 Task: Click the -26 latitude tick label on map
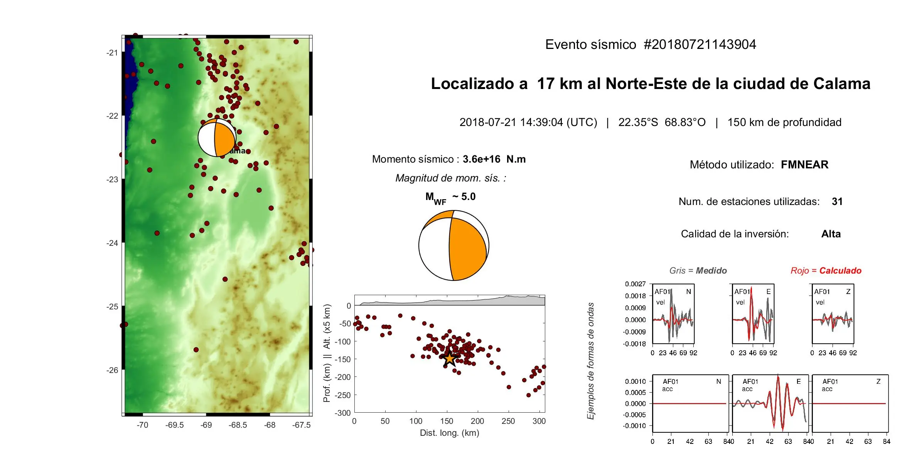(x=112, y=370)
